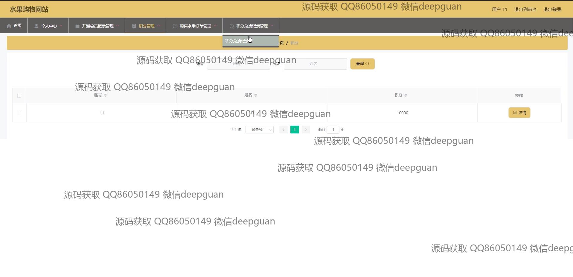Image resolution: width=573 pixels, height=277 pixels.
Task: Expand the 购买水果订单管理 menu chevron
Action: (x=215, y=26)
